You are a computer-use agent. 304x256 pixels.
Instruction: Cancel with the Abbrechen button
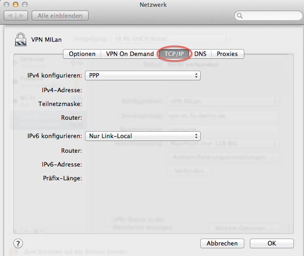click(222, 243)
